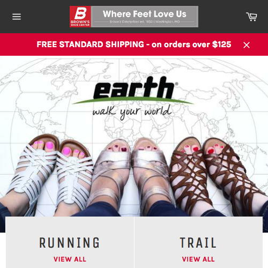Dismiss the free shipping banner

247,45
